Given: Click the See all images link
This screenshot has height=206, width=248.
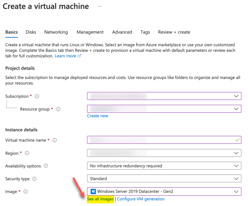Looking at the screenshot, I should 100,199.
